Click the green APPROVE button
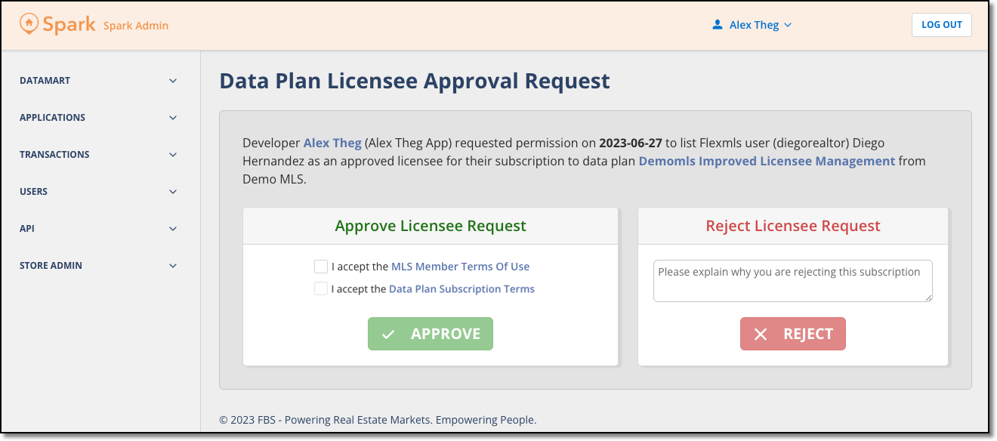The image size is (997, 441). click(x=431, y=334)
